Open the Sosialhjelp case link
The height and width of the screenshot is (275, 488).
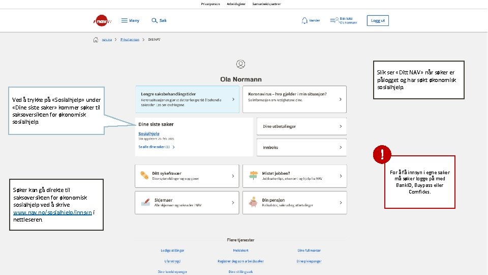(149, 133)
